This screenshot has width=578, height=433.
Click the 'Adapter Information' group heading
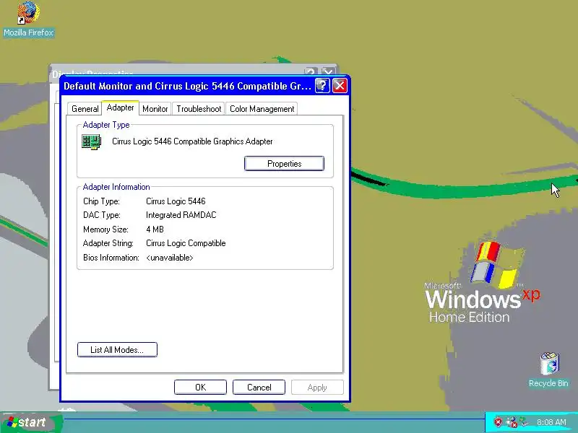pyautogui.click(x=116, y=187)
